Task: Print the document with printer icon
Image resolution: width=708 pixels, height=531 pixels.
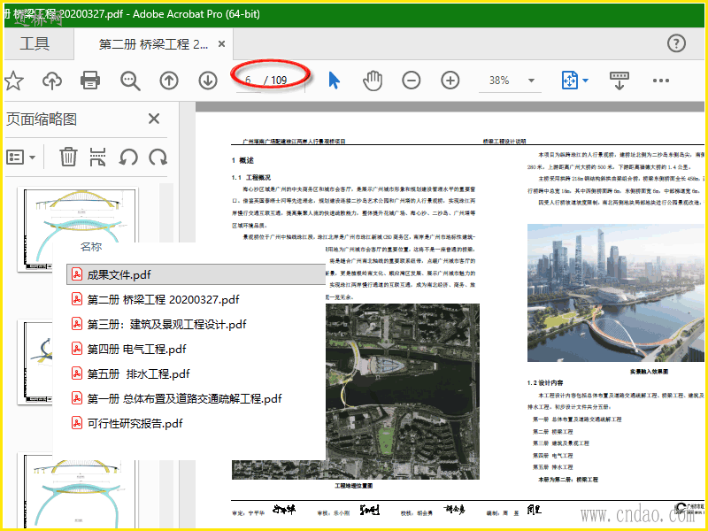Action: (90, 81)
